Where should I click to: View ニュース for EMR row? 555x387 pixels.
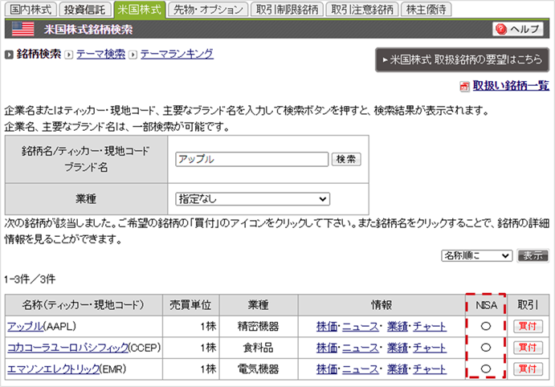pyautogui.click(x=361, y=369)
